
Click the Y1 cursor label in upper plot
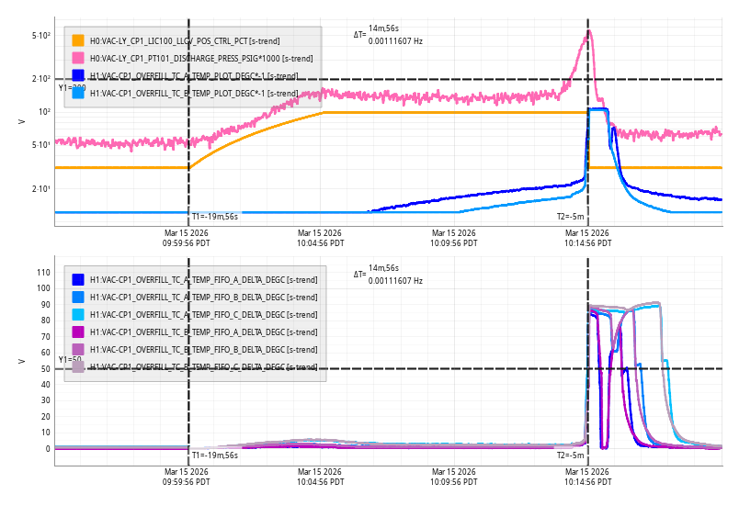(x=72, y=88)
